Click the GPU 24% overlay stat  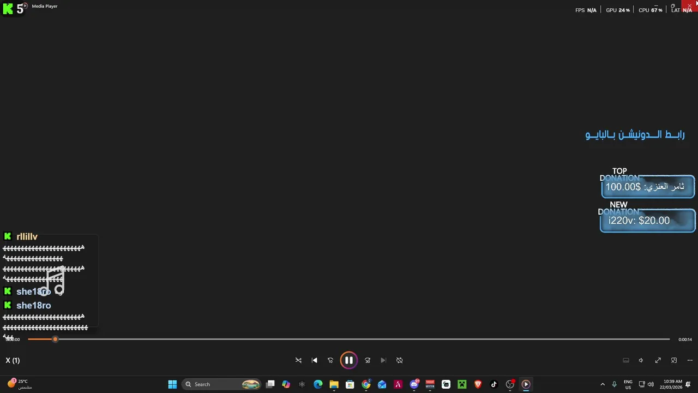pos(618,10)
